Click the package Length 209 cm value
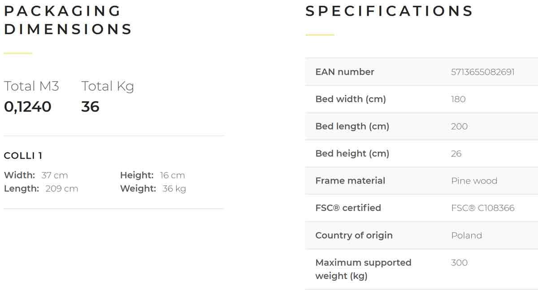This screenshot has height=292, width=538. 61,189
